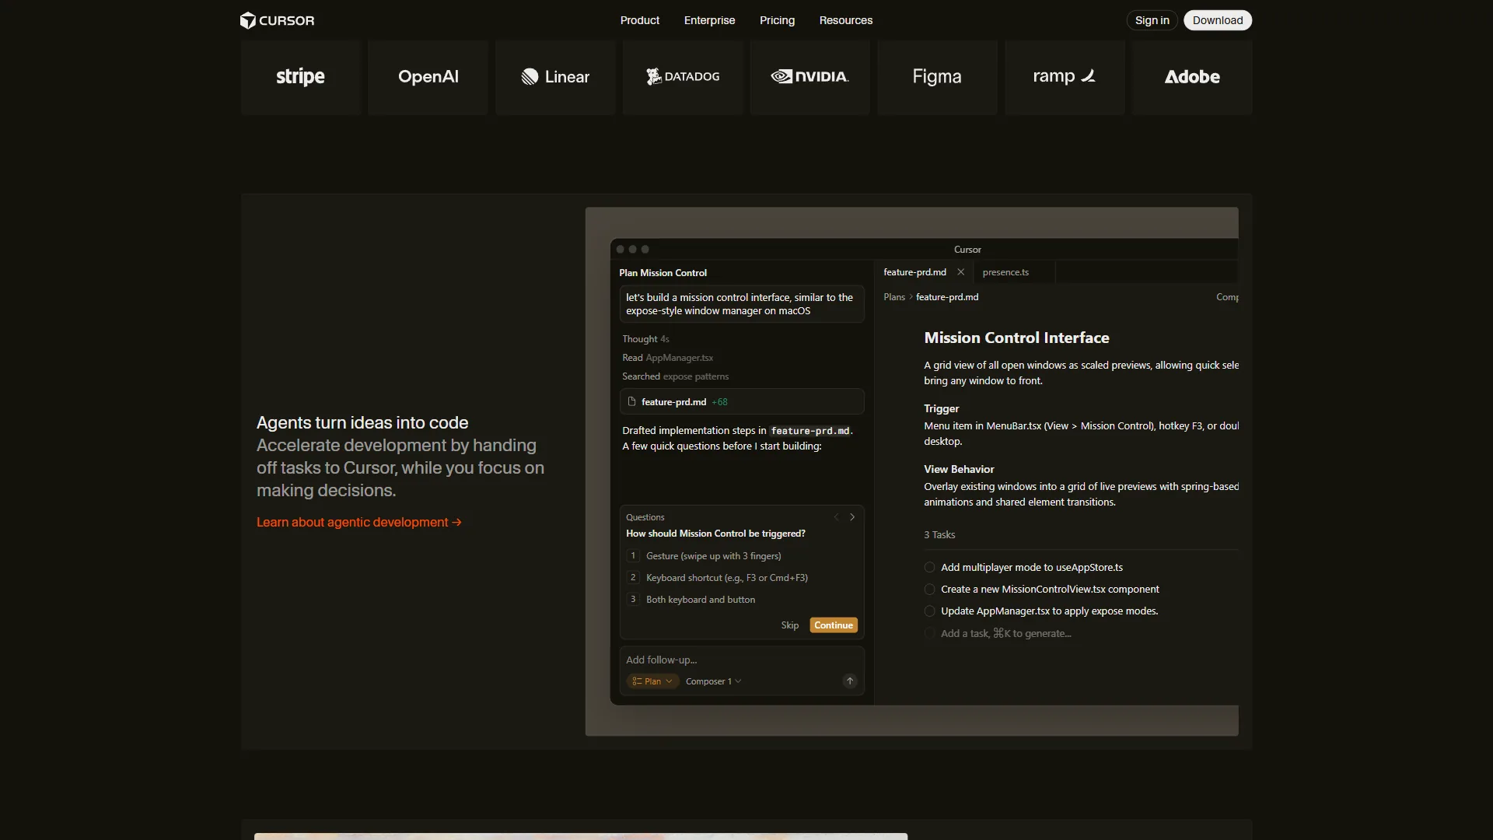1493x840 pixels.
Task: Click the Linear logo card
Action: tap(555, 77)
